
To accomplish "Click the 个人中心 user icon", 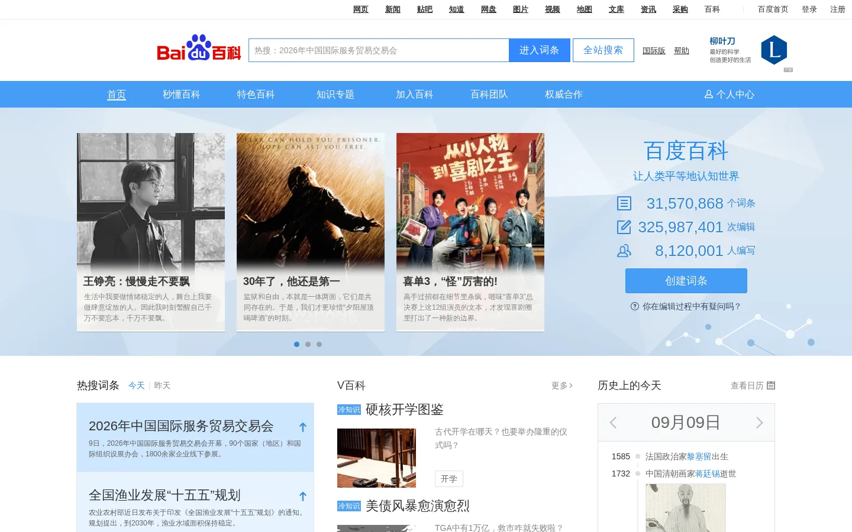I will pos(708,95).
